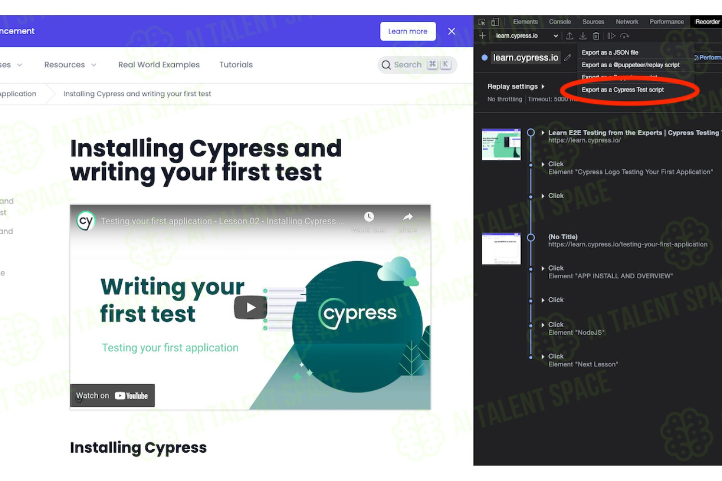Click the (No Title) step label
This screenshot has width=722, height=481.
563,237
